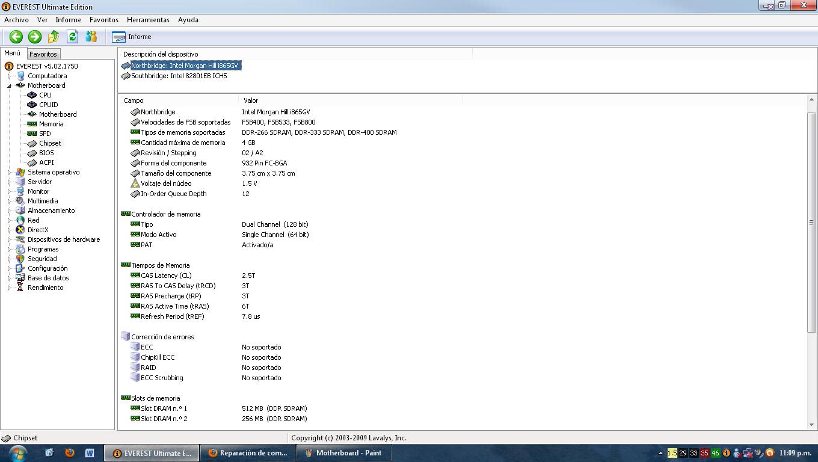Screen dimensions: 818x462
Task: Click the Informe report toolbar button
Action: [132, 37]
